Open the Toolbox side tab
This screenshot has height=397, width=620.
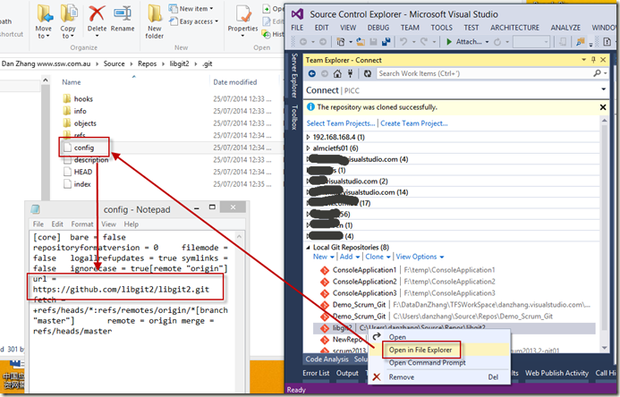(x=294, y=117)
